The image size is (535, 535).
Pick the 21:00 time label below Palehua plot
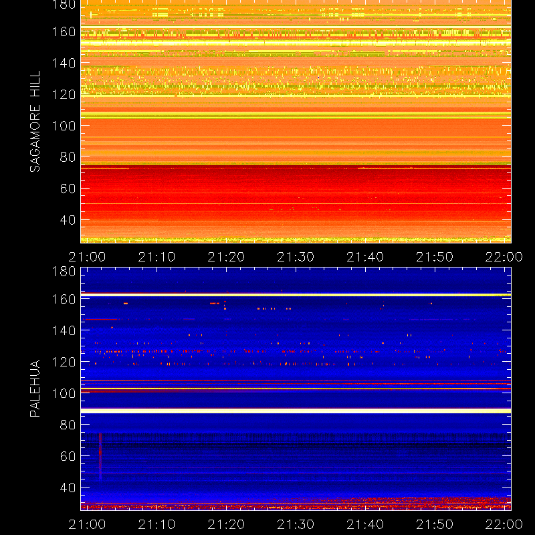point(87,524)
